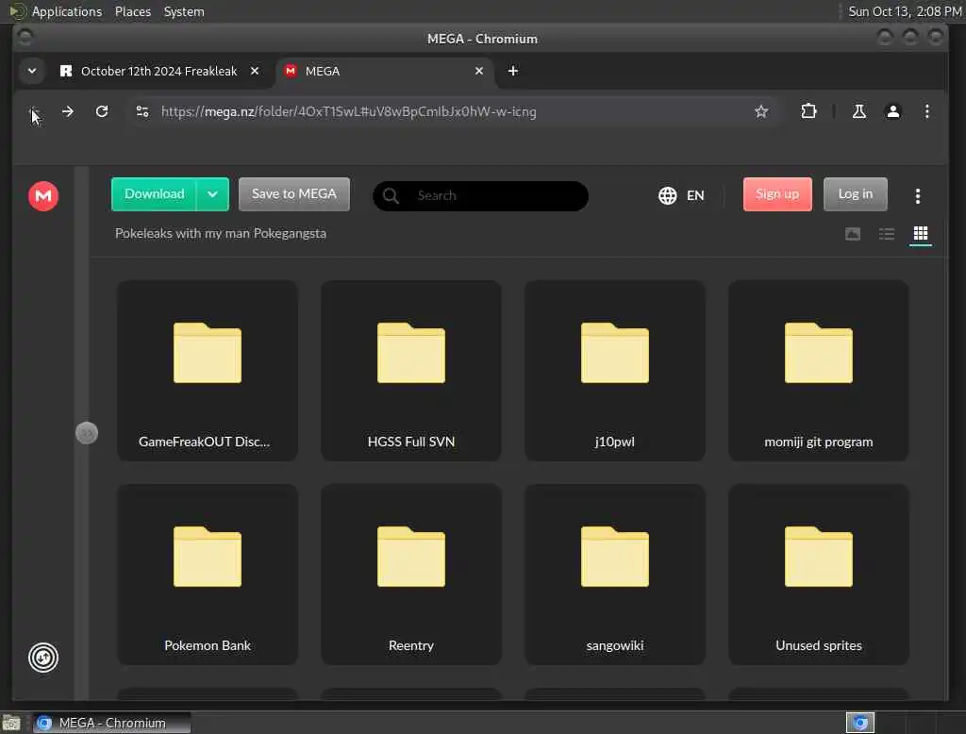Click the workspace switcher Chromium icon

pos(860,723)
